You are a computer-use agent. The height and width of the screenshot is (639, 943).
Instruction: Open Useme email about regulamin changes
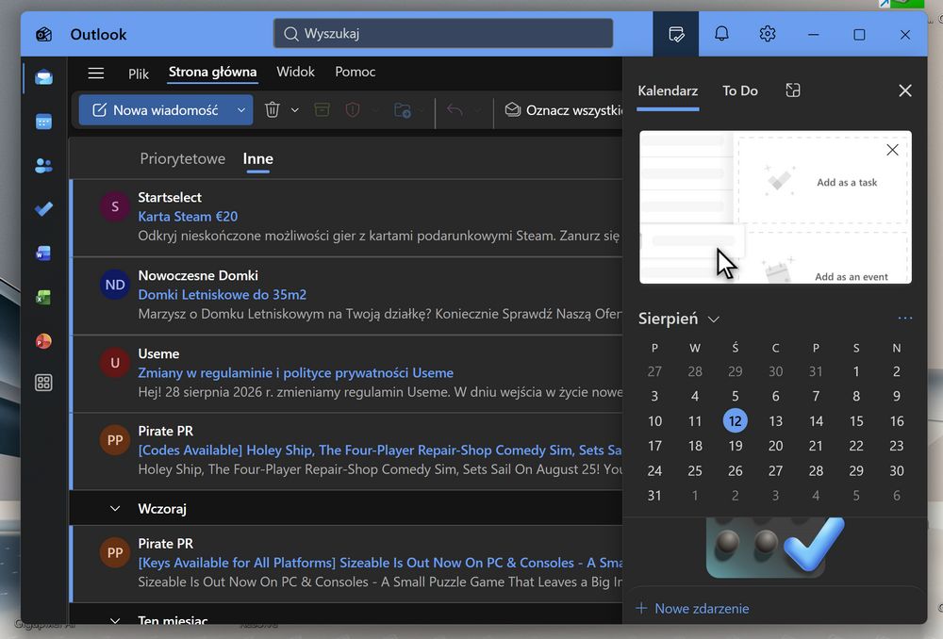pyautogui.click(x=348, y=374)
